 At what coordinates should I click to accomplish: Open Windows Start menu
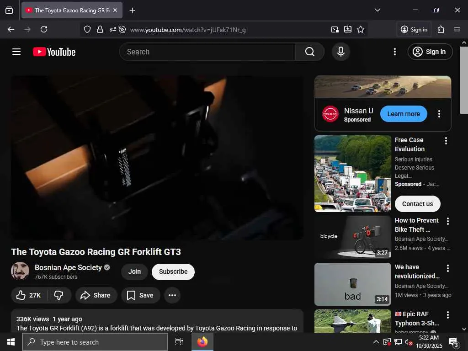point(11,342)
